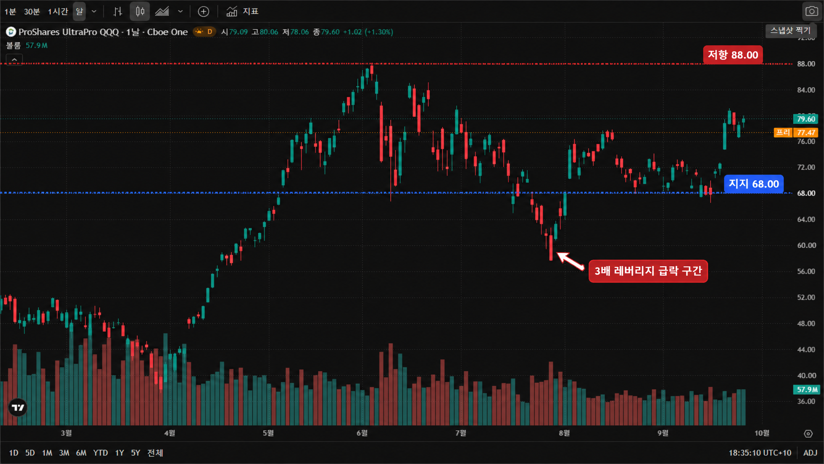Toggle the ADJ adjusted data button
The height and width of the screenshot is (464, 824).
[x=810, y=453]
